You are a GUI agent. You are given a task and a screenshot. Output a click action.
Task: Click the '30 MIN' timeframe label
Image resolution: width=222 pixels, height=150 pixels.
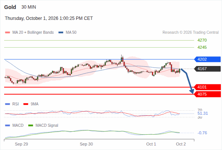[x=29, y=7]
